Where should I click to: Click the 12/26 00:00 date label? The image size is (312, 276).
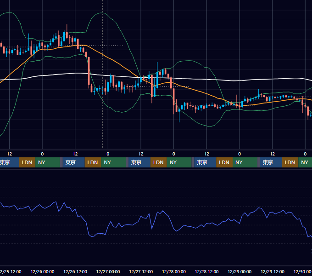pos(42,271)
